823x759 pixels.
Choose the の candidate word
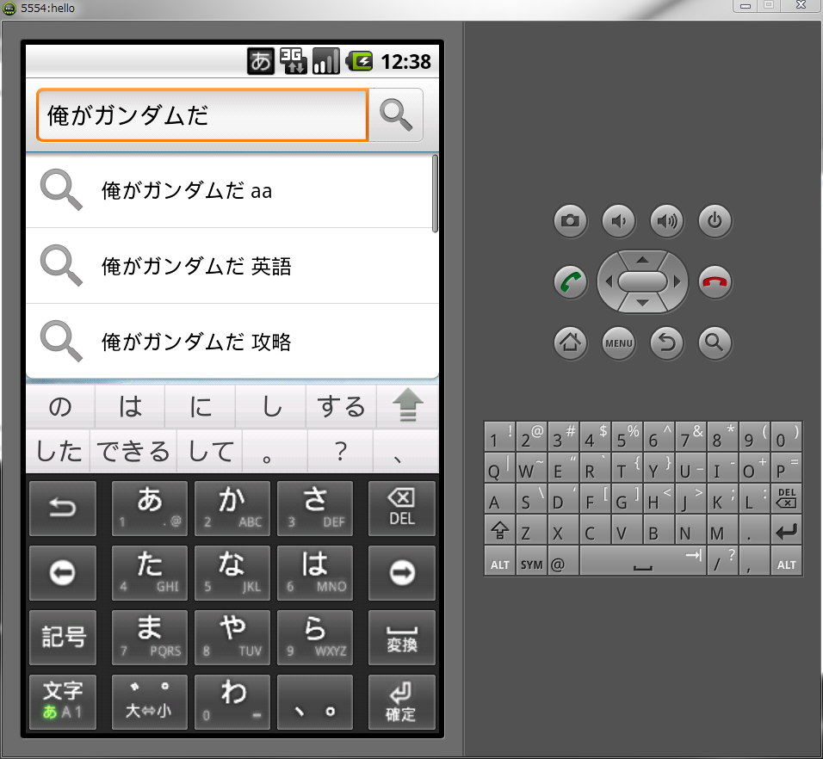(60, 406)
